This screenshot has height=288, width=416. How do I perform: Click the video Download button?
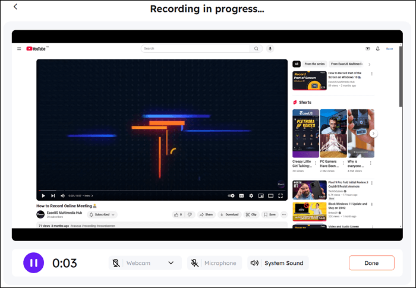[x=229, y=214]
